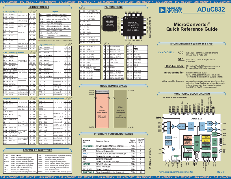
Task: Click the SWAP A instruction row
Action: pyautogui.click(x=55, y=95)
